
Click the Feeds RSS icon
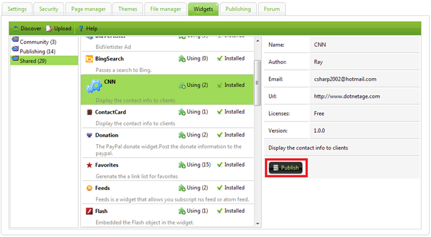tap(90, 188)
